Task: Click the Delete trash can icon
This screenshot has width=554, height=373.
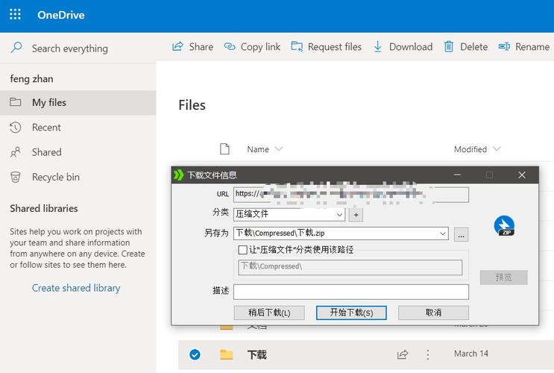Action: click(x=449, y=47)
